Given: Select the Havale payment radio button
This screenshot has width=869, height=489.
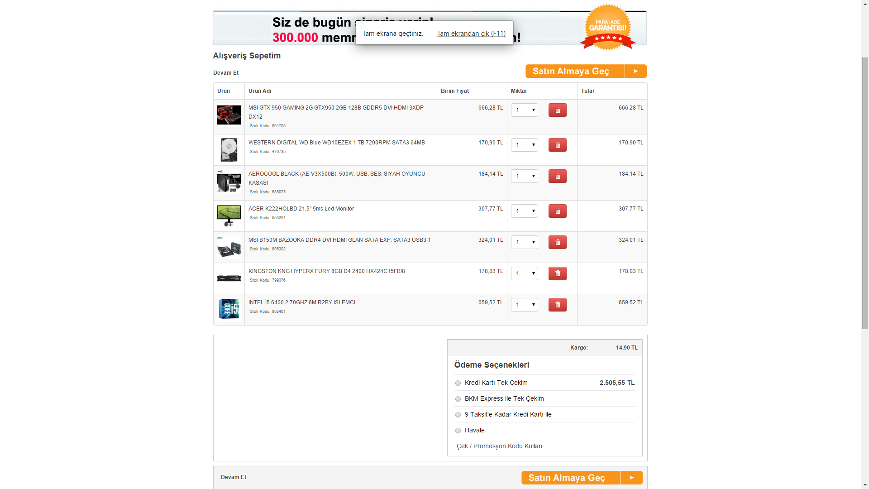Looking at the screenshot, I should [x=458, y=431].
